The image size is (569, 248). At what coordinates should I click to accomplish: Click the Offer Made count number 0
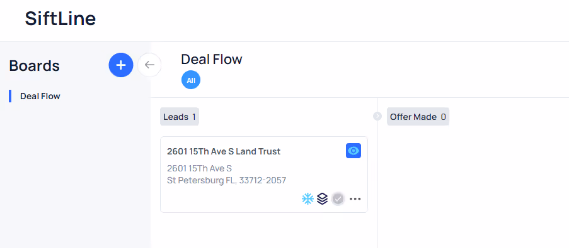click(x=443, y=117)
